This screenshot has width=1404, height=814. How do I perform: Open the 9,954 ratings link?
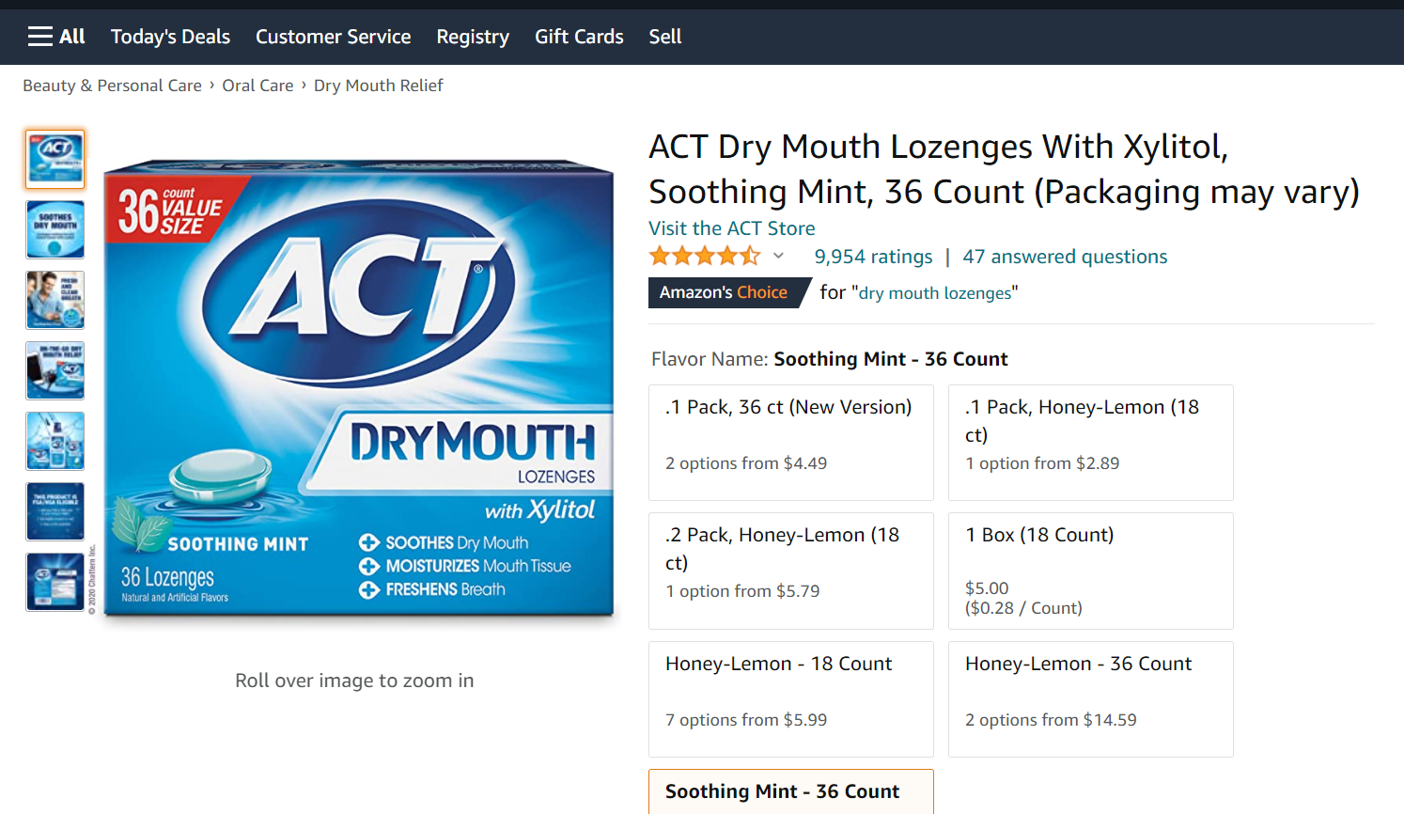click(x=873, y=257)
